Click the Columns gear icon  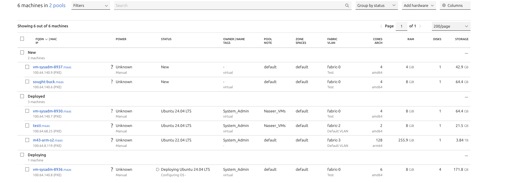point(444,5)
